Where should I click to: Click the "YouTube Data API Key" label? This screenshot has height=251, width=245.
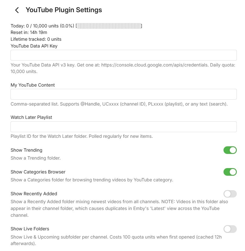[x=34, y=46]
